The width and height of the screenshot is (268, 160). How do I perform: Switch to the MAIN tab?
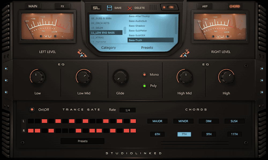(33, 6)
